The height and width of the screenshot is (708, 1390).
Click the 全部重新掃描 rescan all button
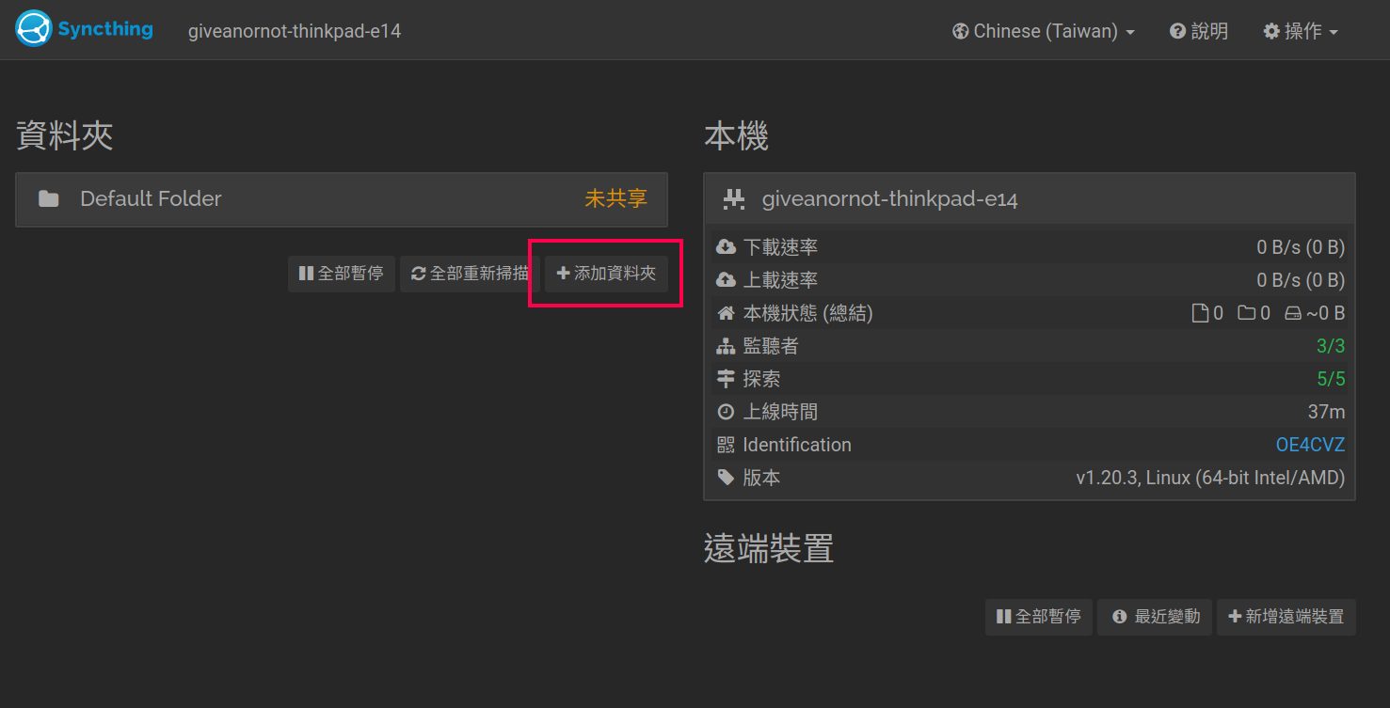point(470,274)
